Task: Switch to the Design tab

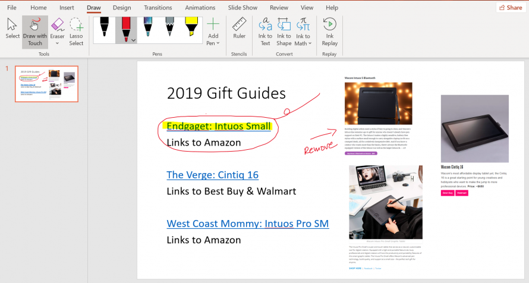Action: point(122,7)
